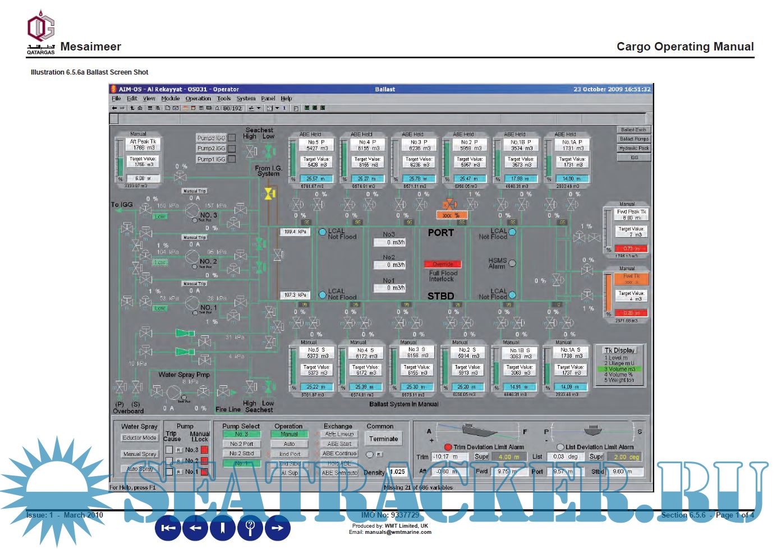
Task: Toggle the No.3 pump Trip Cause checkbox
Action: point(169,450)
